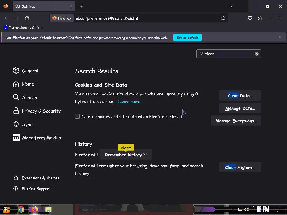Dismiss the default browser notification bar

click(280, 37)
